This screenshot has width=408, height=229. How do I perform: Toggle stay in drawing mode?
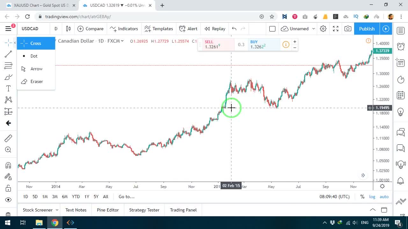point(8,177)
